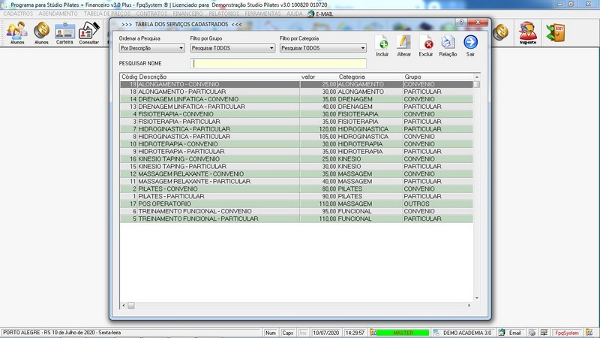This screenshot has height=338, width=600.
Task: Select row DRENAGEM LINFATICA - CONVENIO
Action: pos(296,99)
